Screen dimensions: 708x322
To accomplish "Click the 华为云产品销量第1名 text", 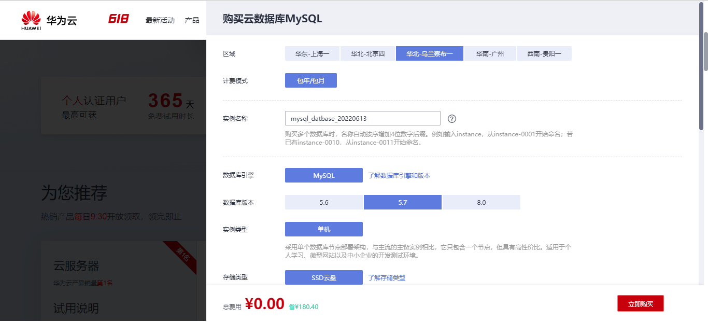I will [x=83, y=283].
